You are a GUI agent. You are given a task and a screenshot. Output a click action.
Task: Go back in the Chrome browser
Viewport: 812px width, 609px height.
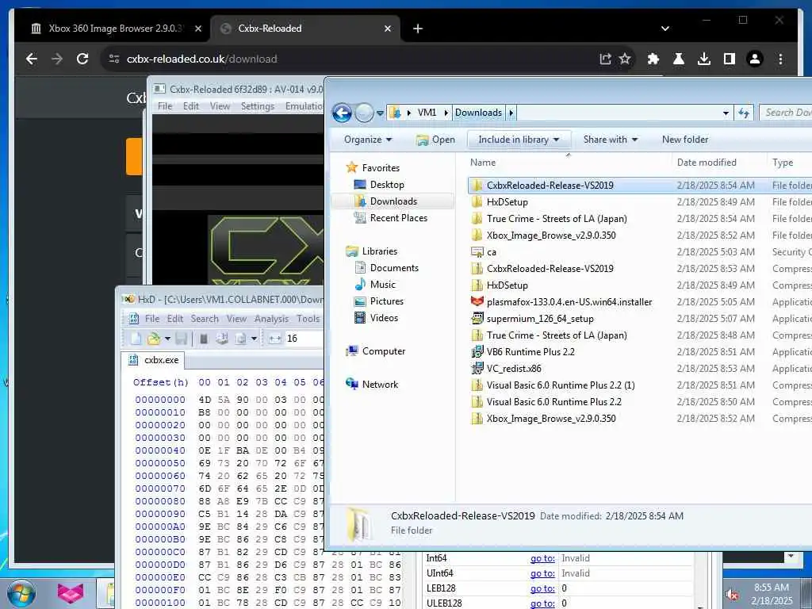click(x=32, y=59)
